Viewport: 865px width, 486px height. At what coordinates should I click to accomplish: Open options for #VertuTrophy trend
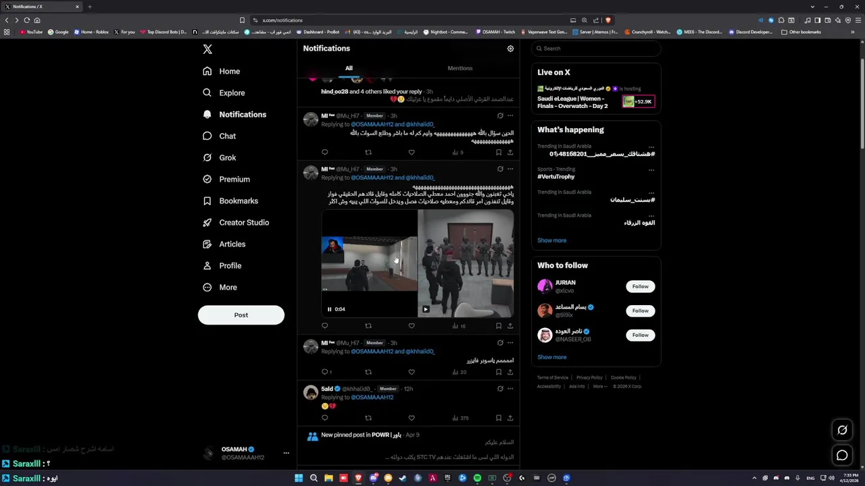coord(651,170)
